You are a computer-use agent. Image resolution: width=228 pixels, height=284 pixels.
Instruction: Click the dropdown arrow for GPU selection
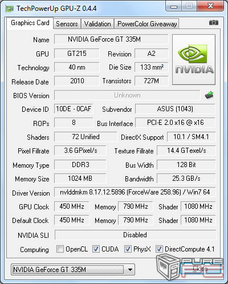pos(130,270)
